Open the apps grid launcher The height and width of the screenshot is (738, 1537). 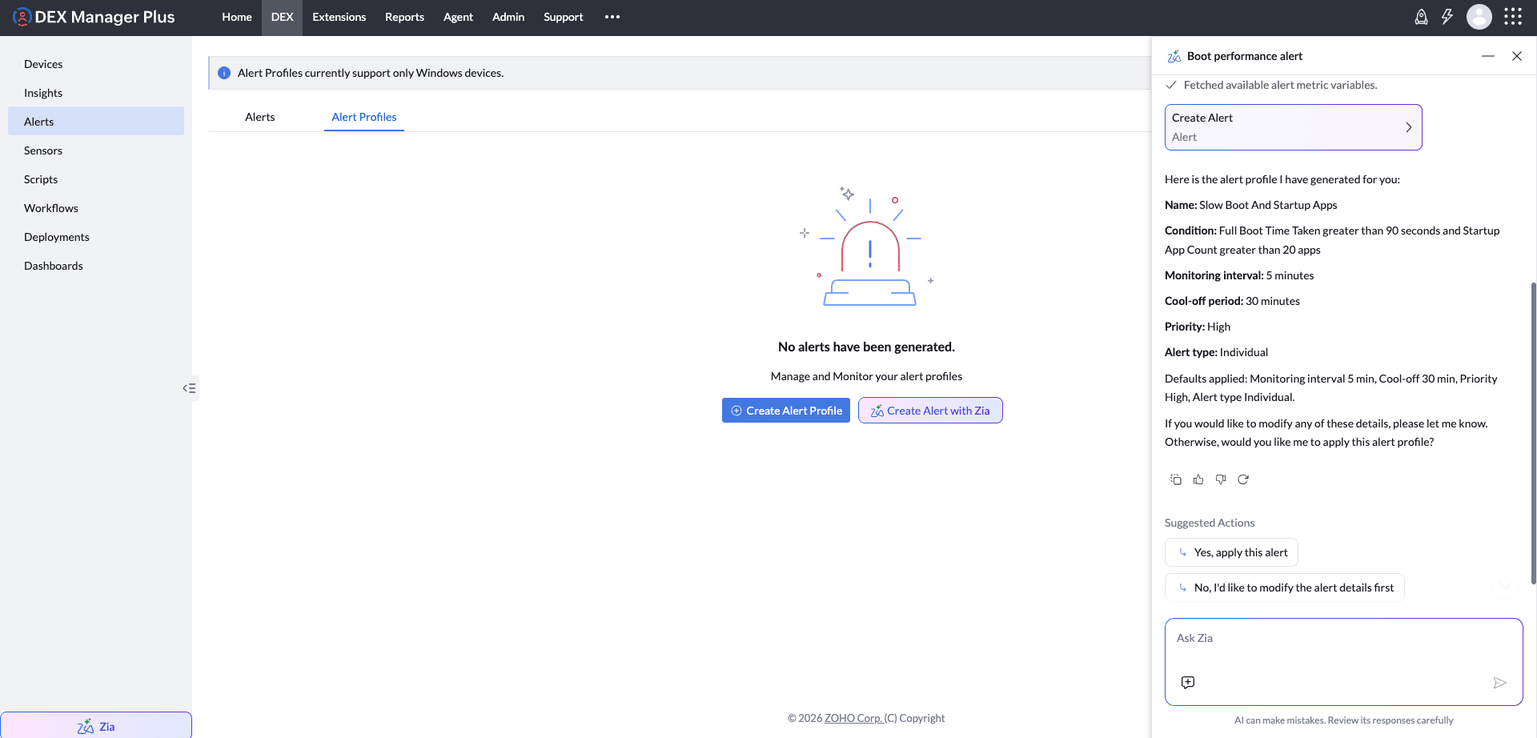tap(1513, 17)
